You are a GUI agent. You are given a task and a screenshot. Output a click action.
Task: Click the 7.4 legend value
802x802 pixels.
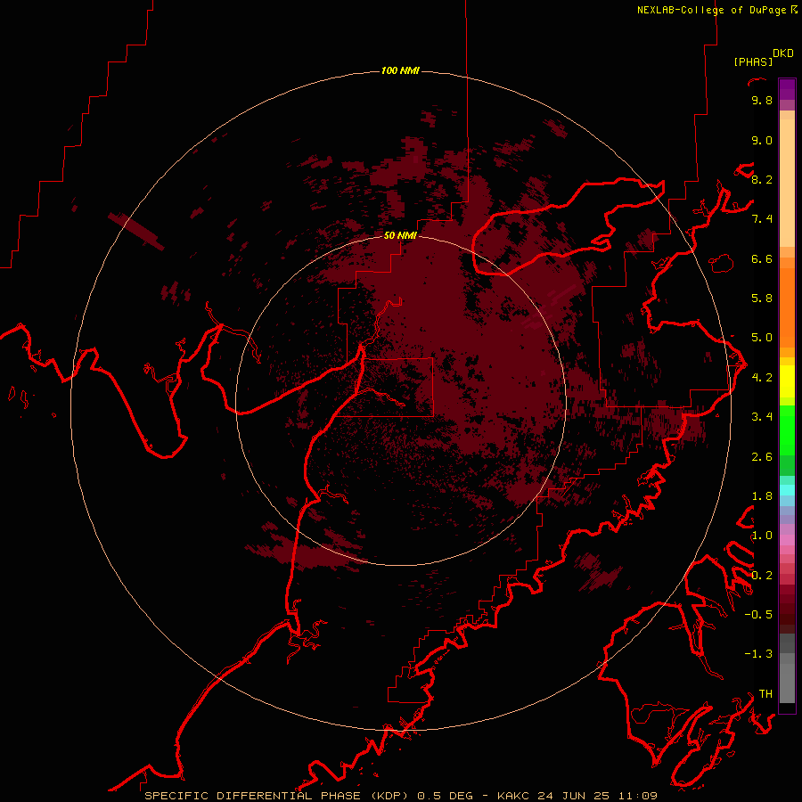762,219
